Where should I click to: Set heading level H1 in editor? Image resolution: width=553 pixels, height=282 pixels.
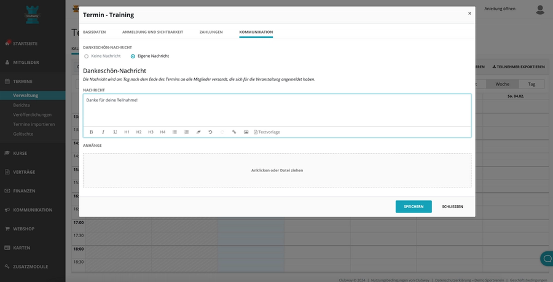click(x=127, y=132)
